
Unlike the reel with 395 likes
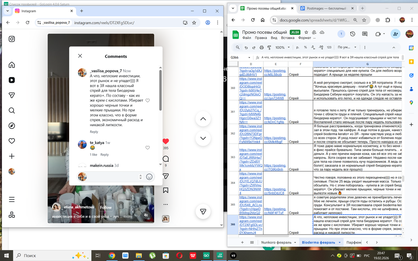[x=166, y=141]
